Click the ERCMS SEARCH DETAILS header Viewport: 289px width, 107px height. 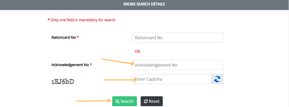tap(144, 4)
